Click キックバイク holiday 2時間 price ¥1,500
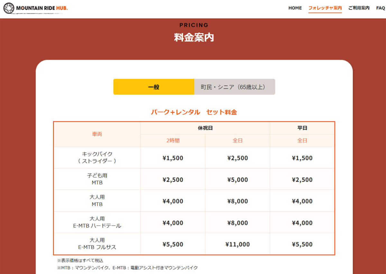386x274 pixels. pyautogui.click(x=173, y=158)
